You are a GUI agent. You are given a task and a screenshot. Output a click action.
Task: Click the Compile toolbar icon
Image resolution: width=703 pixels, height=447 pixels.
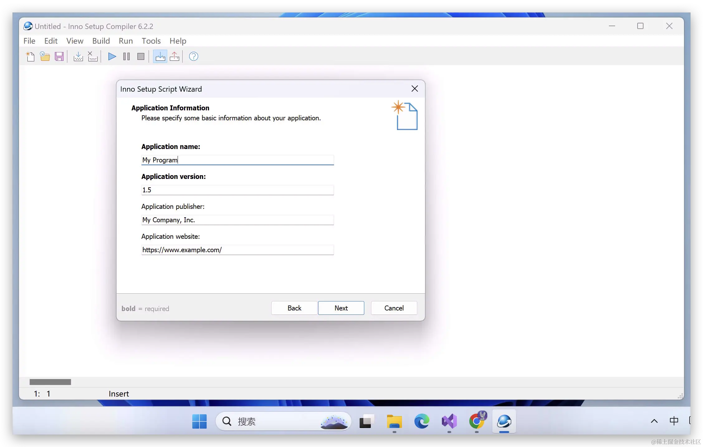(78, 56)
